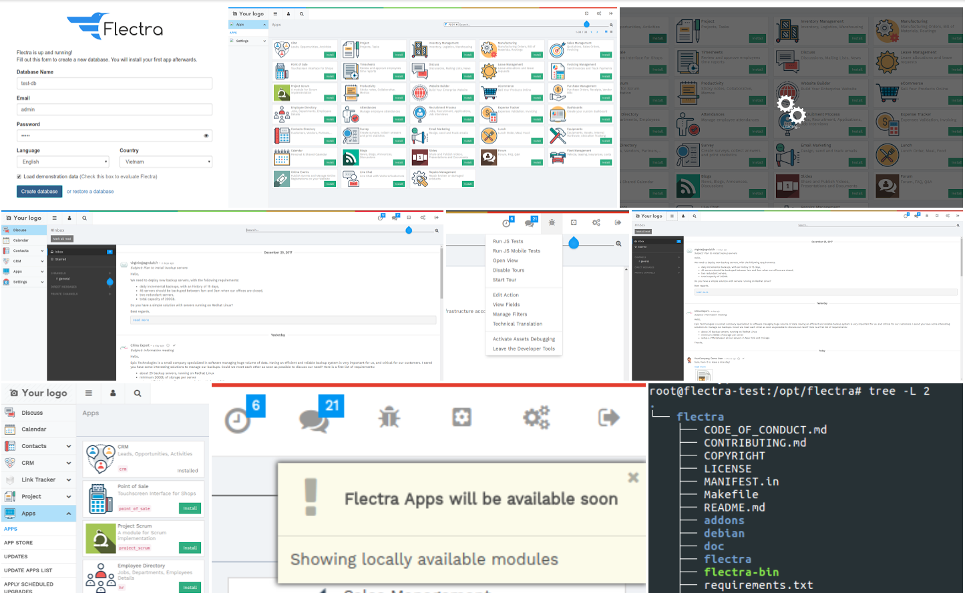Click the Create database button
The width and height of the screenshot is (965, 593).
tap(39, 192)
